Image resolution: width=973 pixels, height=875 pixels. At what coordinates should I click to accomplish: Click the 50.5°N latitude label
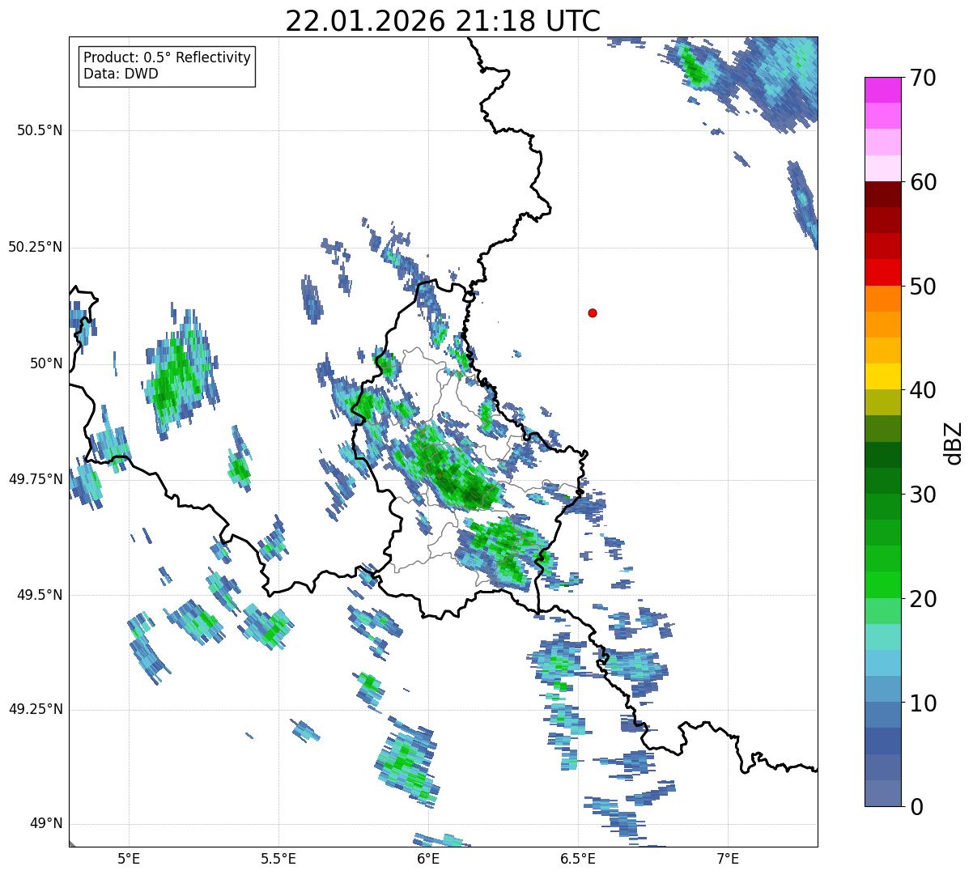[x=39, y=130]
